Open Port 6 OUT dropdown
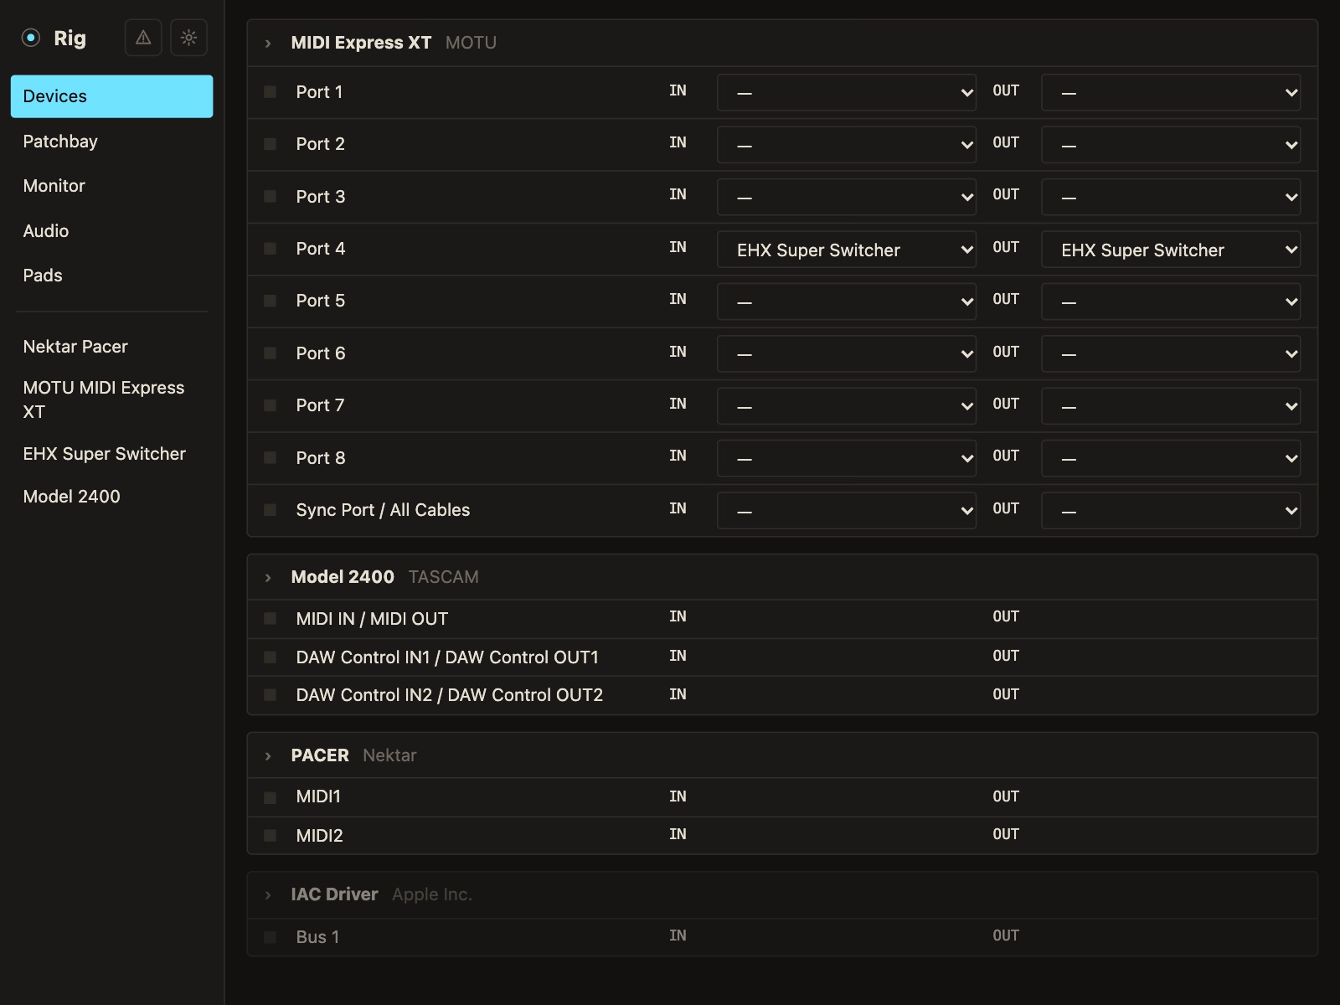The image size is (1340, 1005). [x=1171, y=353]
